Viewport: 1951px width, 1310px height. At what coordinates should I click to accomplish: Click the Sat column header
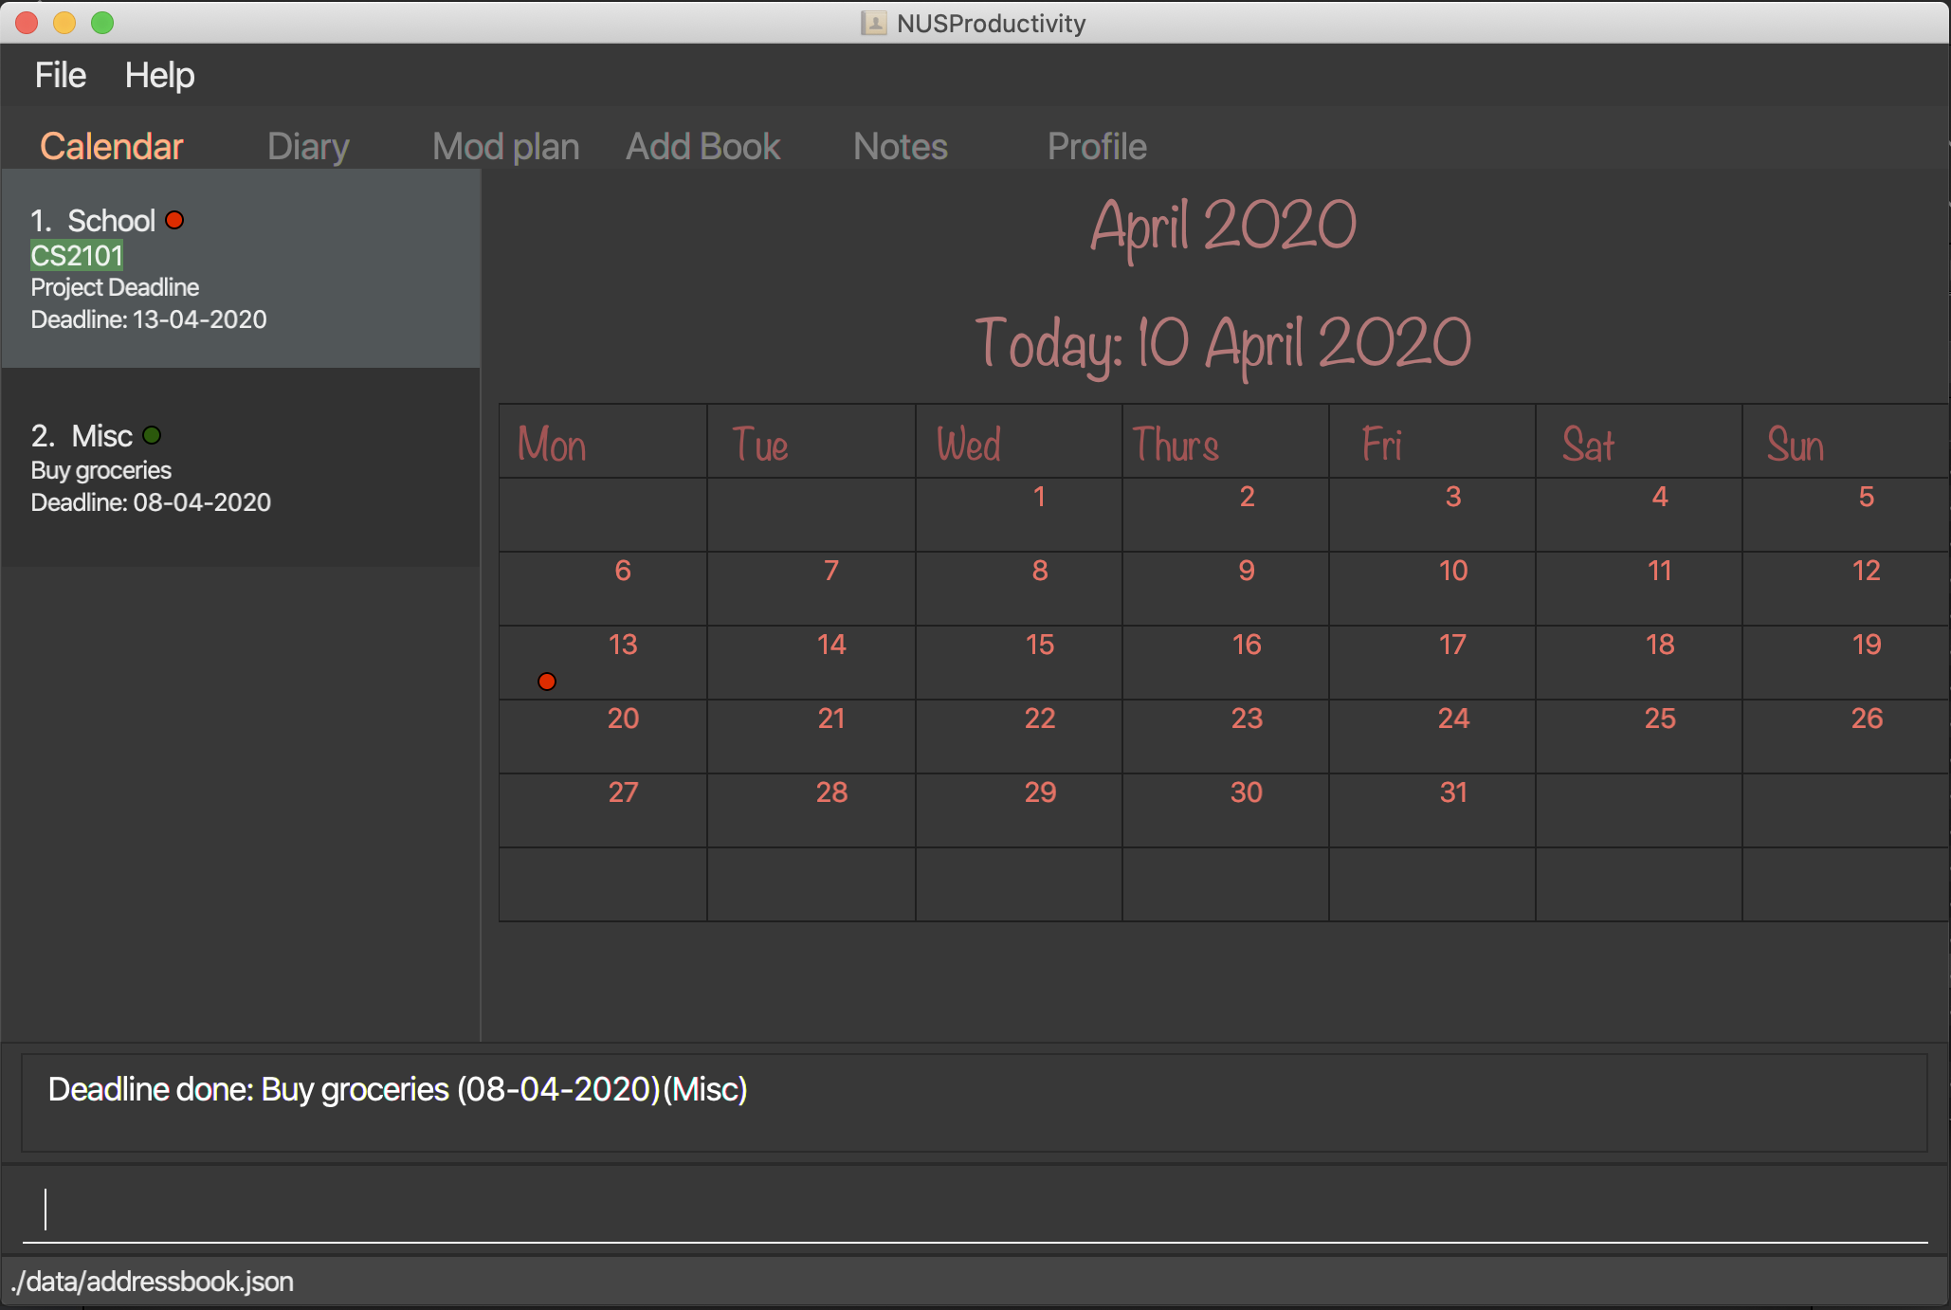1588,444
